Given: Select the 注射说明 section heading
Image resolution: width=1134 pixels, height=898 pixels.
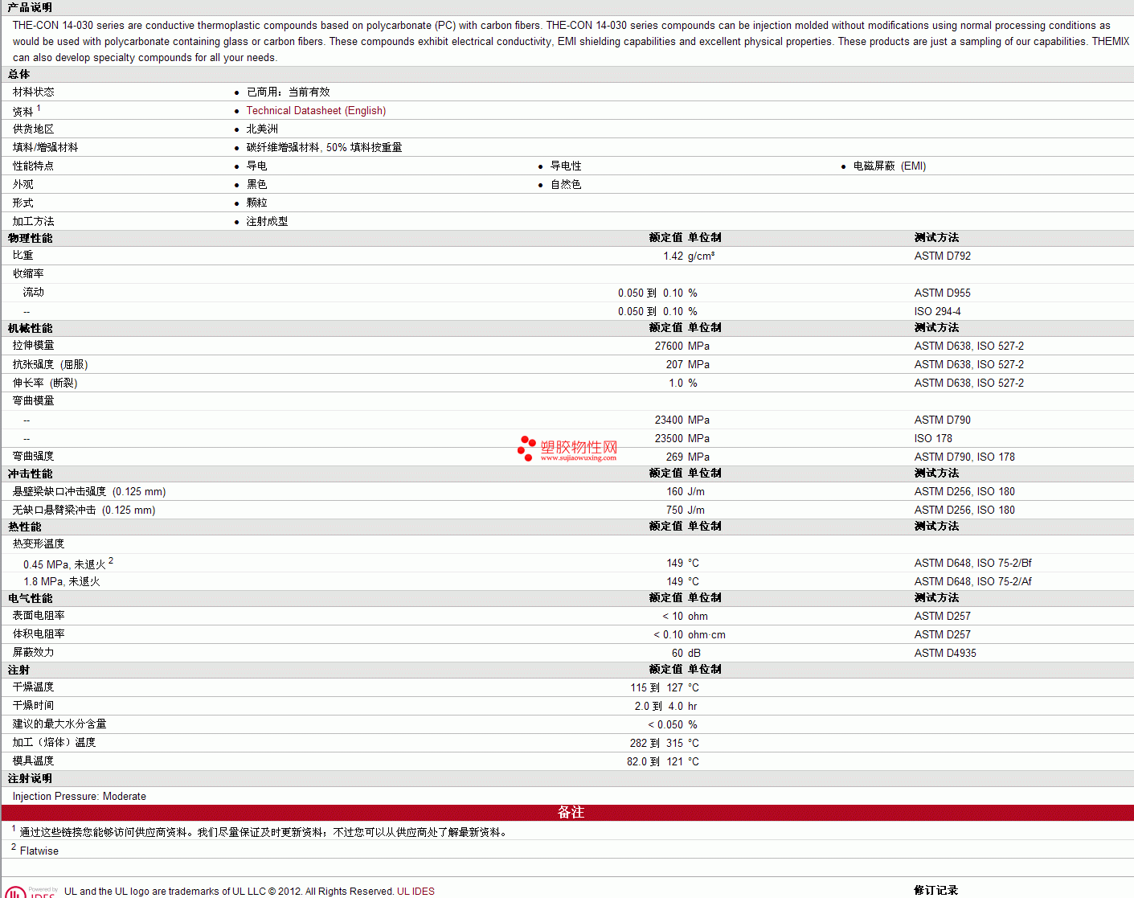Looking at the screenshot, I should [30, 778].
